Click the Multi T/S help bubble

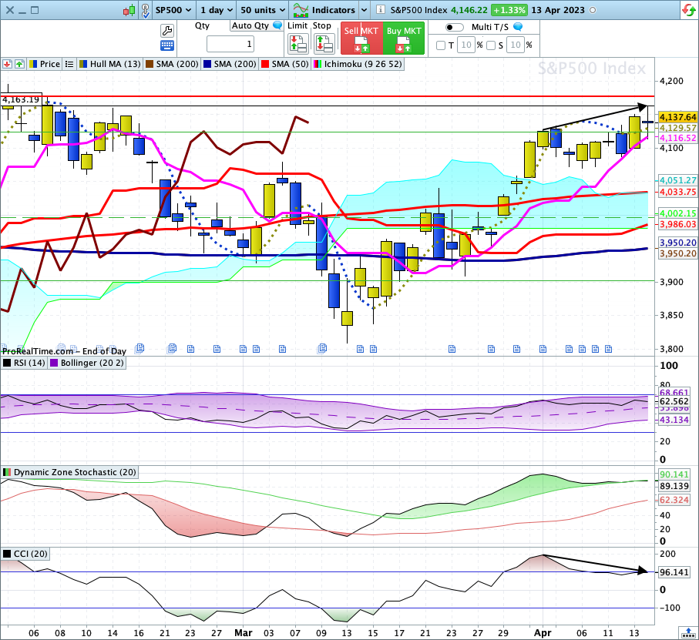518,27
